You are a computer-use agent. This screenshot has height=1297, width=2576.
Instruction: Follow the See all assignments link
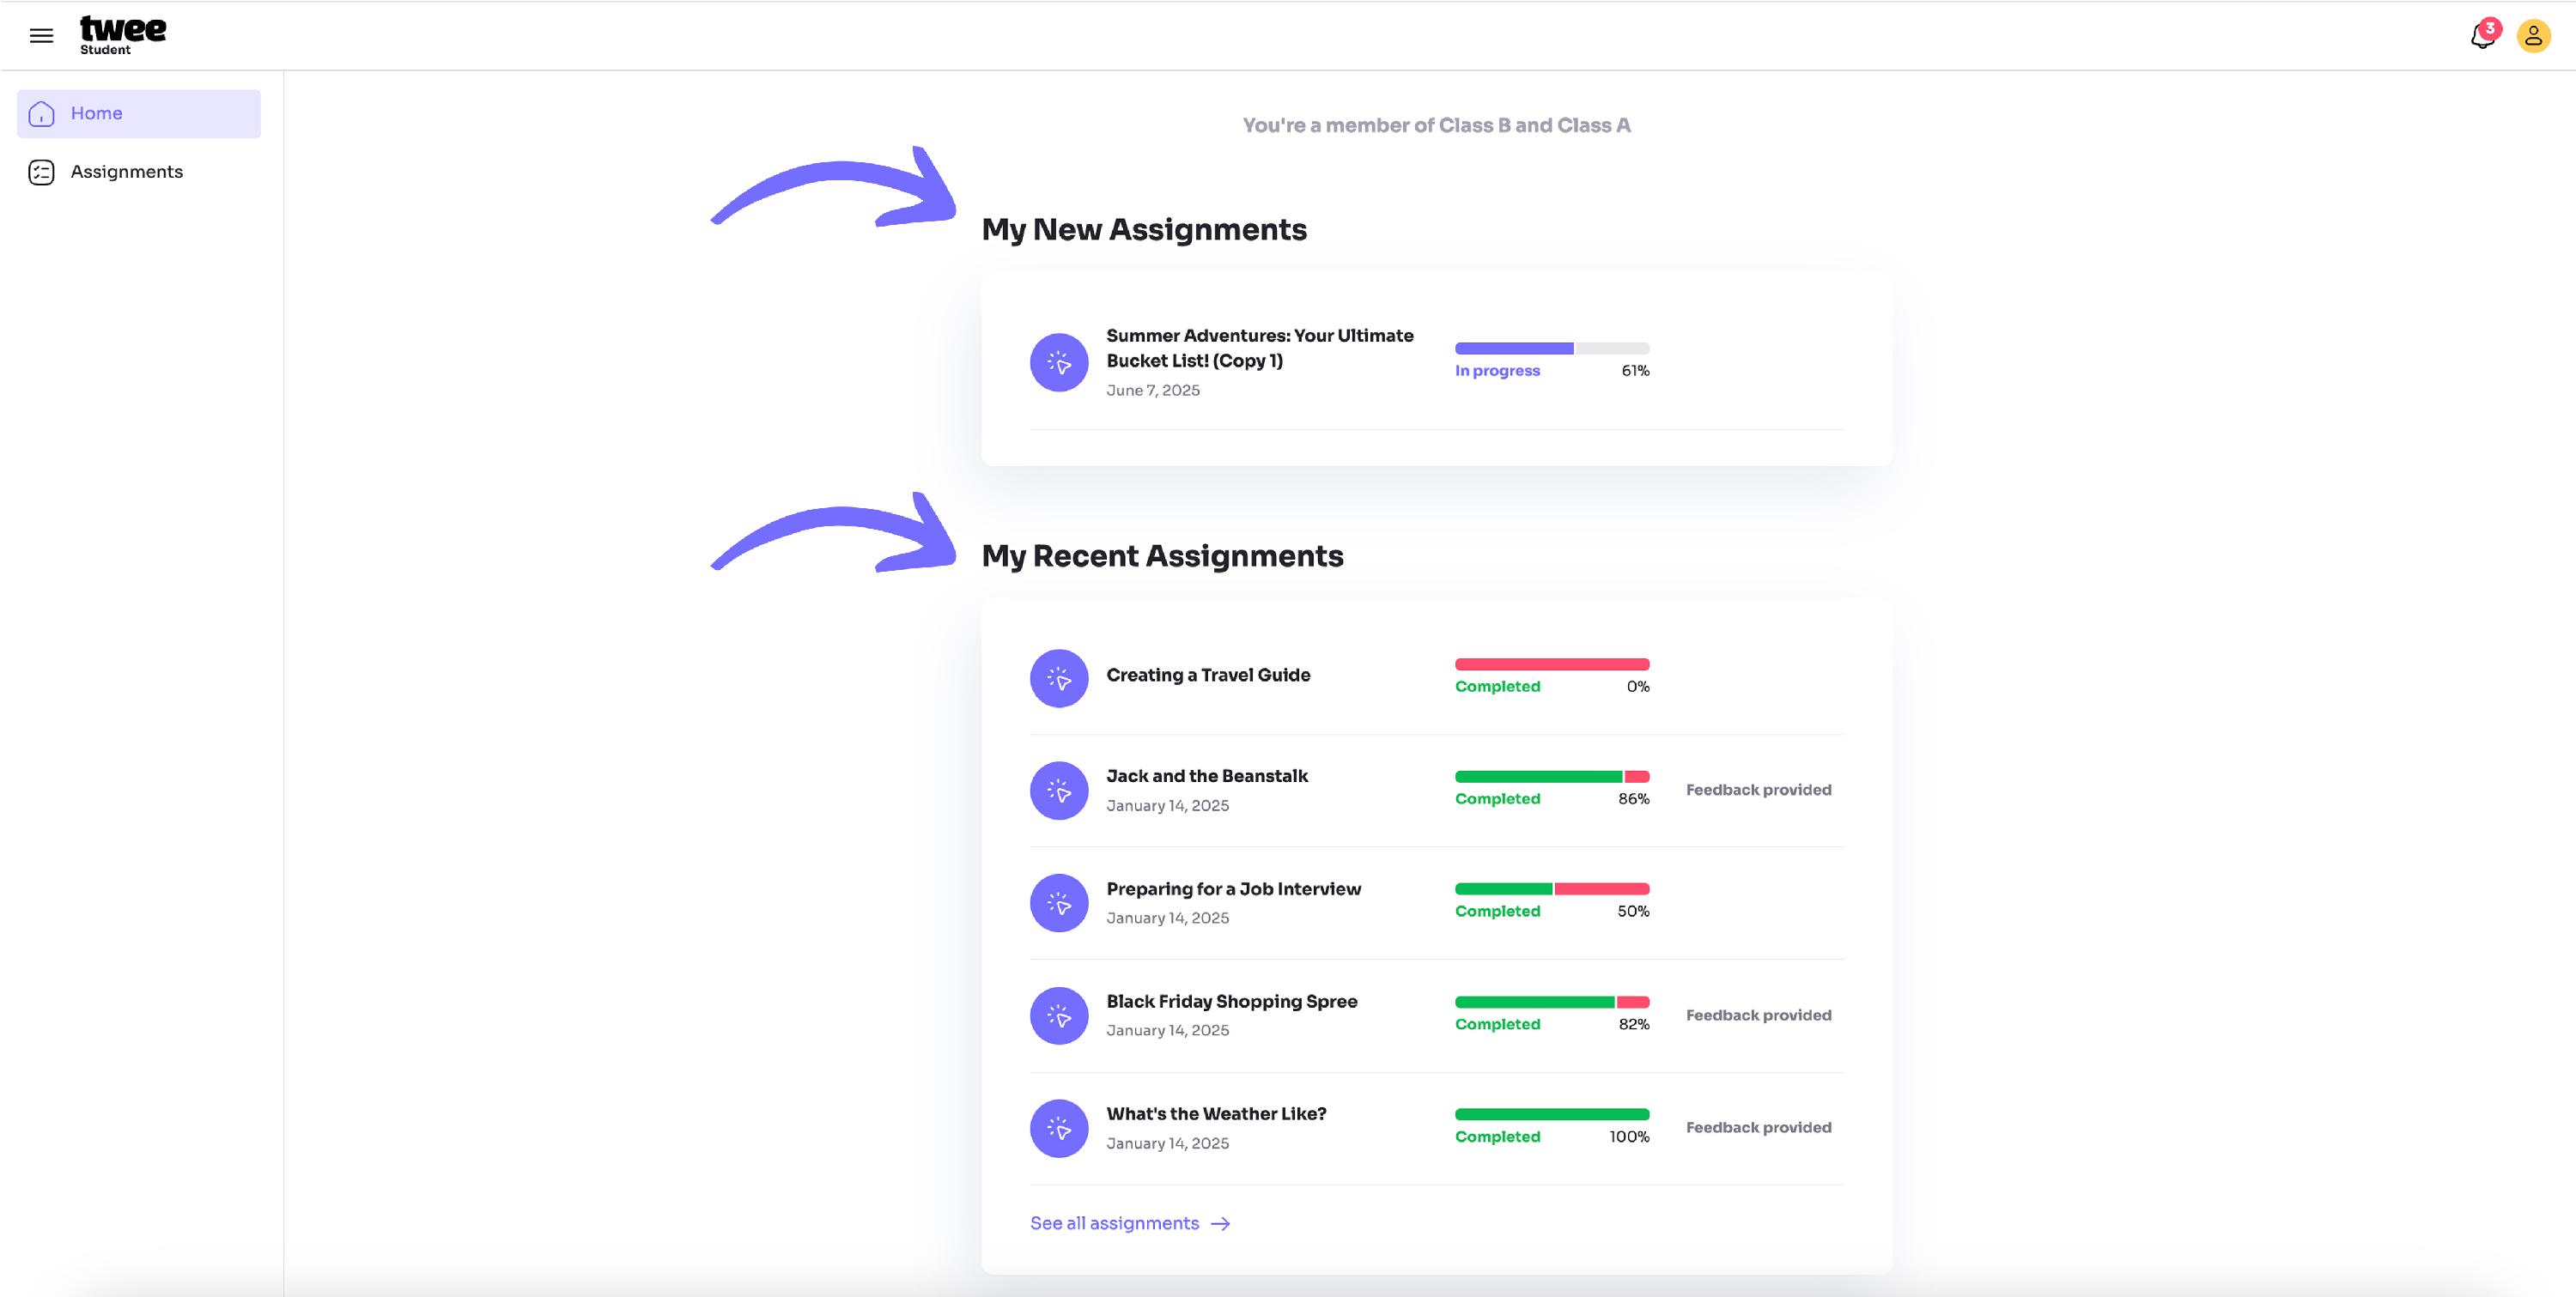tap(1130, 1224)
